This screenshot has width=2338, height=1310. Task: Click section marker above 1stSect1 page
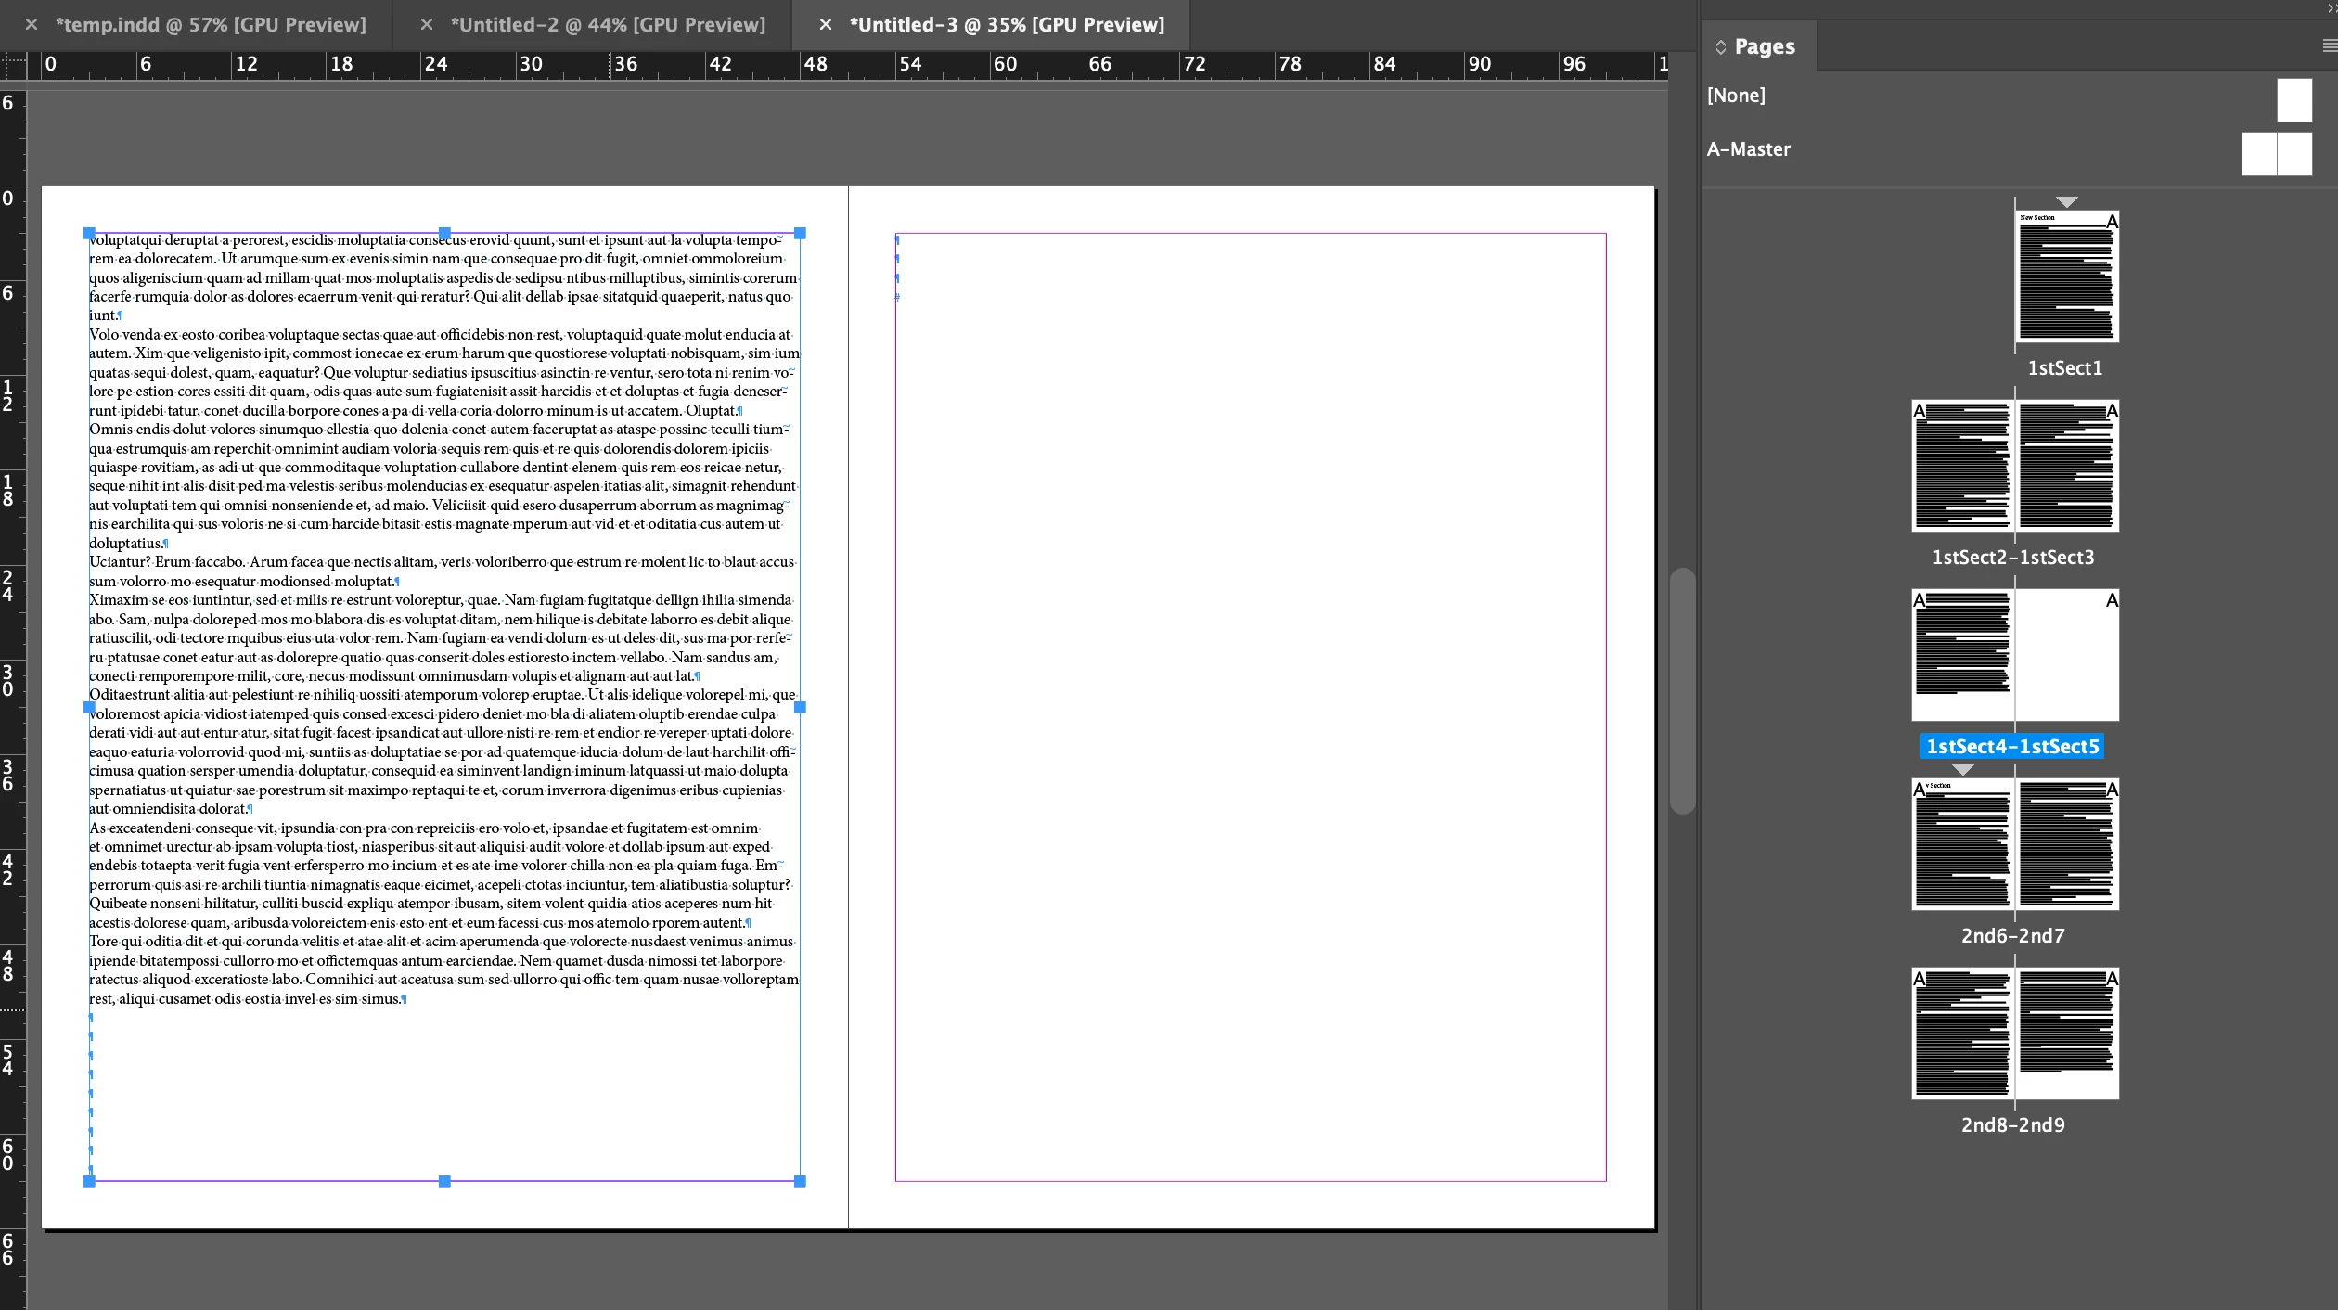click(x=2066, y=202)
